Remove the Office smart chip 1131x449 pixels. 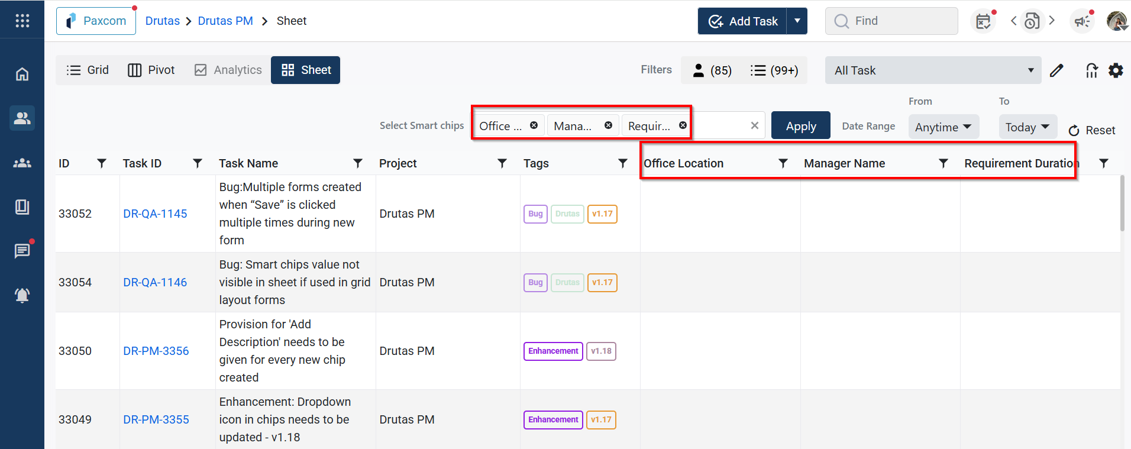tap(534, 125)
